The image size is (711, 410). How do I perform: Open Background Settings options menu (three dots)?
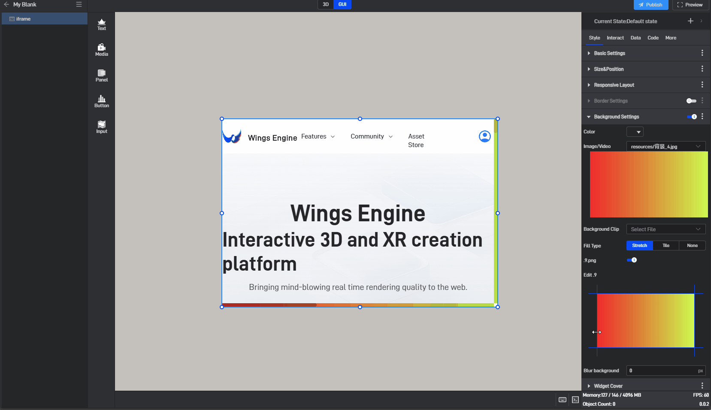click(702, 117)
